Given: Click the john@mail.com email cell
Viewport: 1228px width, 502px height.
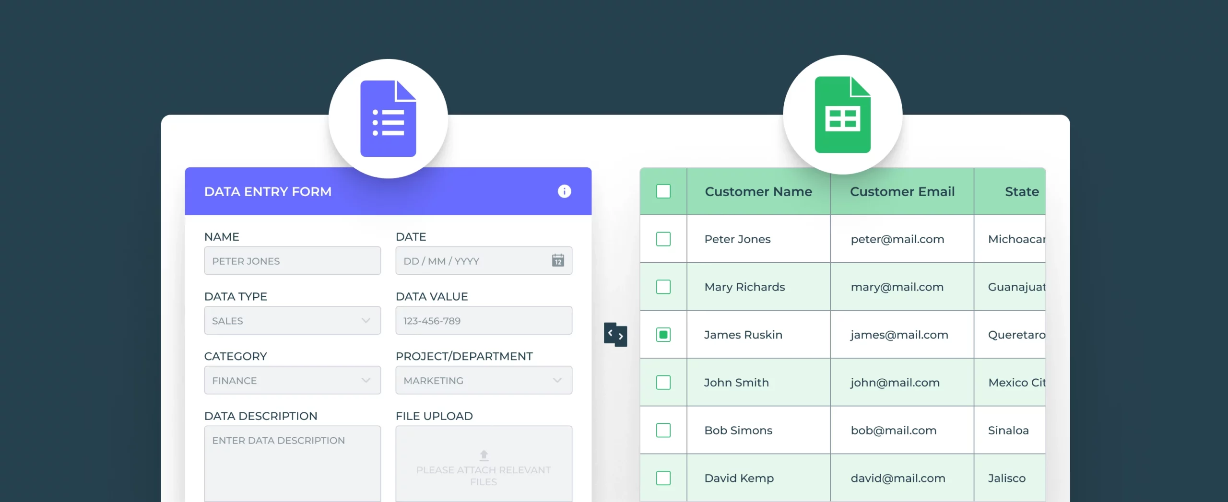Looking at the screenshot, I should pyautogui.click(x=895, y=383).
